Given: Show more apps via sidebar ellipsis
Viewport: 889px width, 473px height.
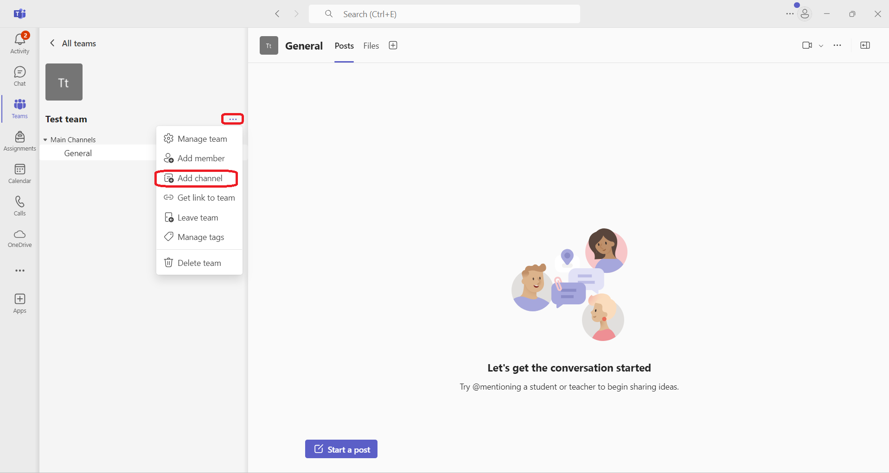Looking at the screenshot, I should coord(19,271).
